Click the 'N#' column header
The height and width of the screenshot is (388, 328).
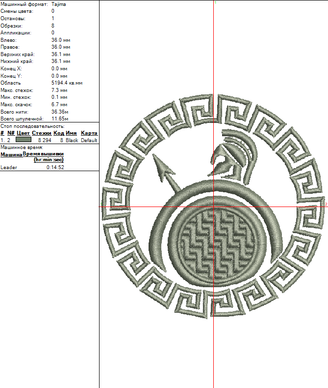click(11, 133)
